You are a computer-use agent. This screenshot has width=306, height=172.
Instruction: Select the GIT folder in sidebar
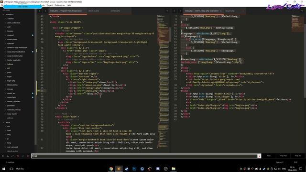coord(9,68)
